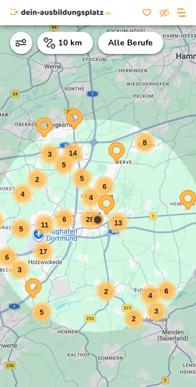Open the favorites heart icon

[147, 12]
